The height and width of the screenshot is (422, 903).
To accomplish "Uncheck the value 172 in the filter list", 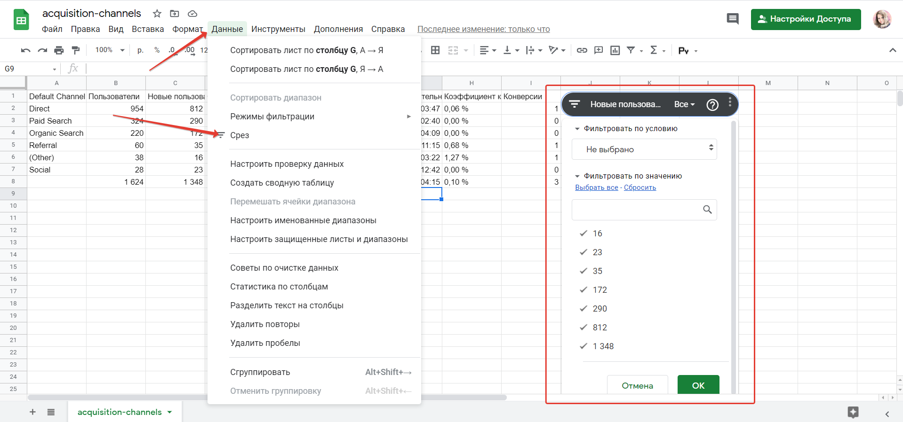I will (583, 290).
